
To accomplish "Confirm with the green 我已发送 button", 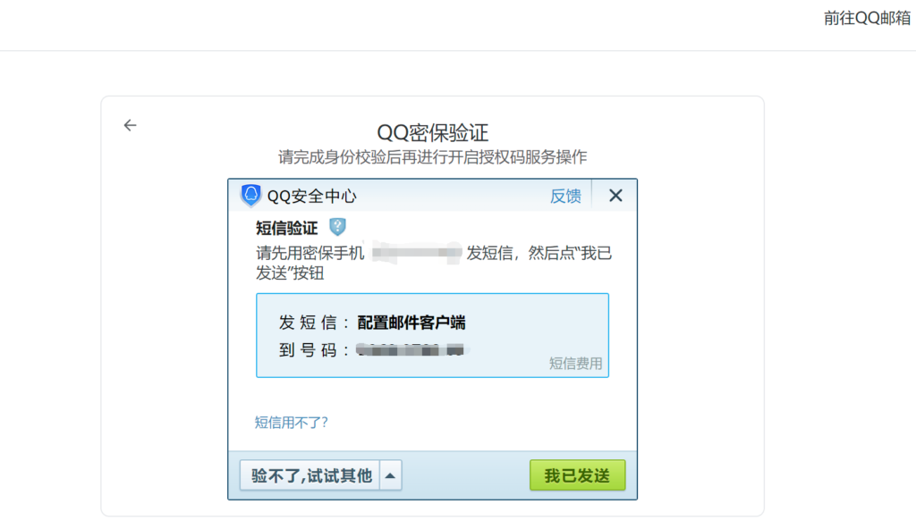I will [577, 475].
